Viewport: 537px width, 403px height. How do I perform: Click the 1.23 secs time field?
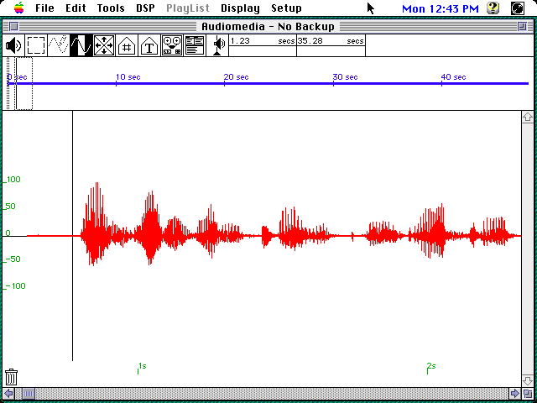click(263, 41)
